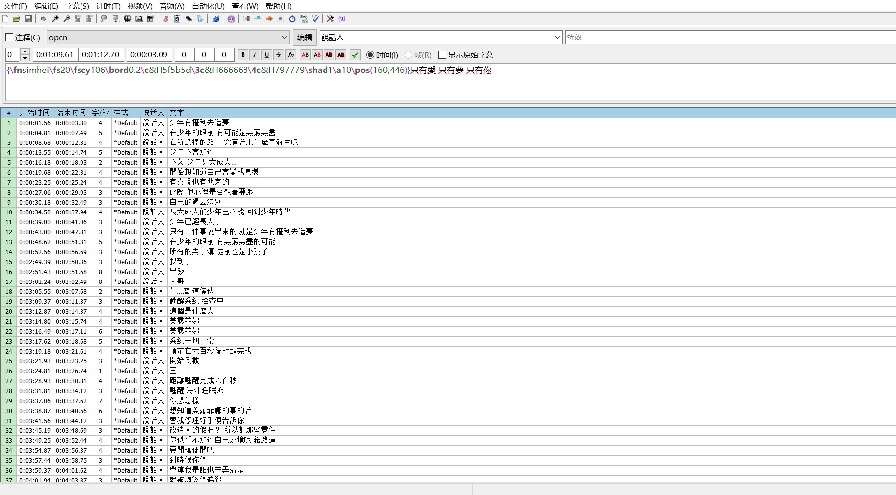Save subtitles with the floppy disk icon
The height and width of the screenshot is (495, 896).
click(x=28, y=19)
